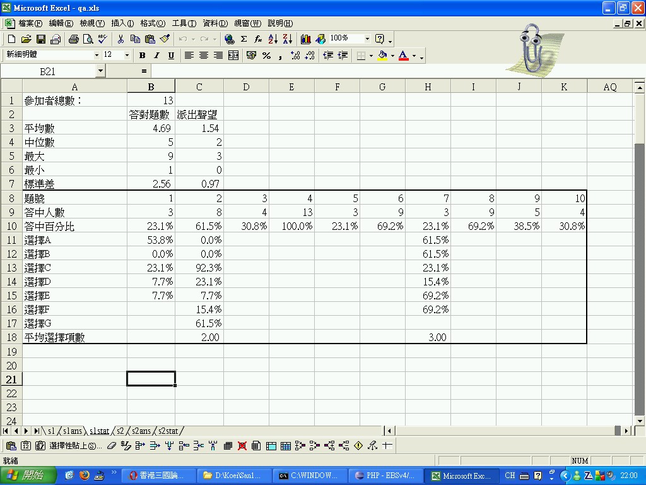Click the New workbook icon
646x485 pixels.
(x=11, y=39)
